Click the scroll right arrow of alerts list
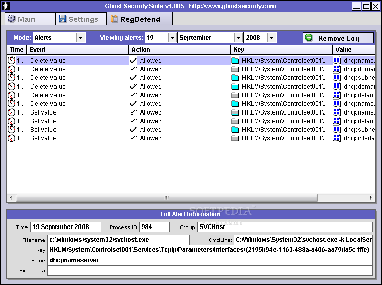382x285 pixels. click(371, 197)
